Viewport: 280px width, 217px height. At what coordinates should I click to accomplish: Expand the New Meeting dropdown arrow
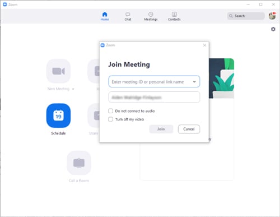pos(73,89)
